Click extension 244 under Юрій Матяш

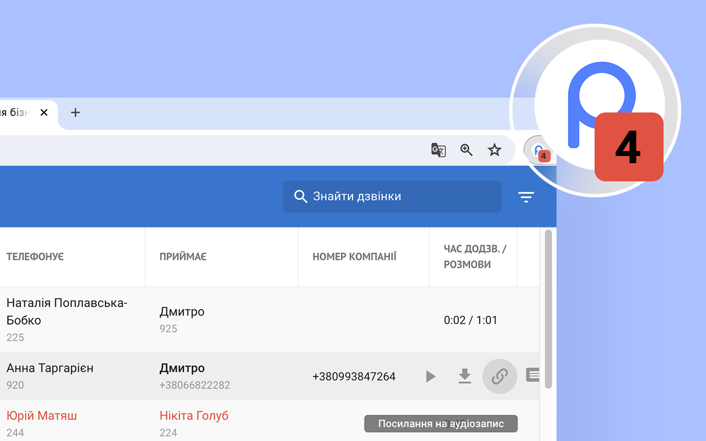pos(15,433)
